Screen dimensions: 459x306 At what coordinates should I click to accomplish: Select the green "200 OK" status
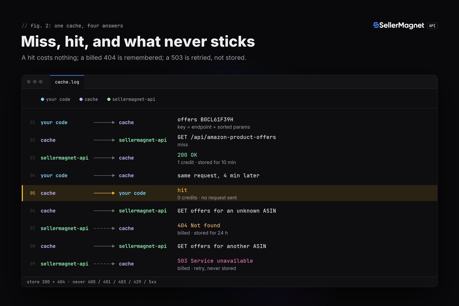coord(187,155)
